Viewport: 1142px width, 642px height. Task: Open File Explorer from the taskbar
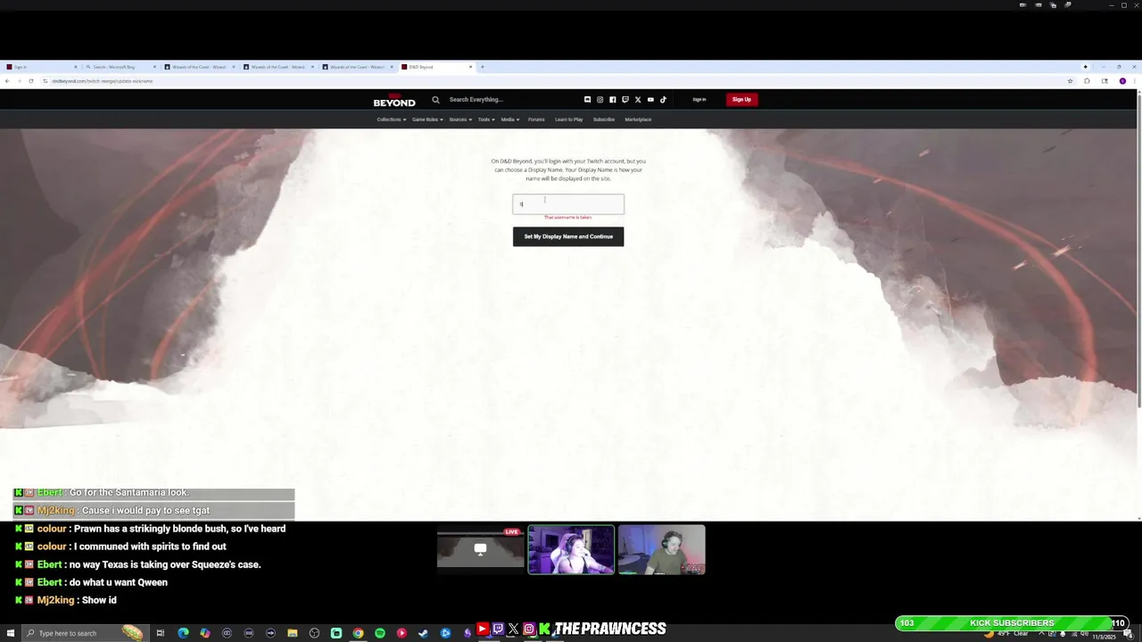pos(293,633)
